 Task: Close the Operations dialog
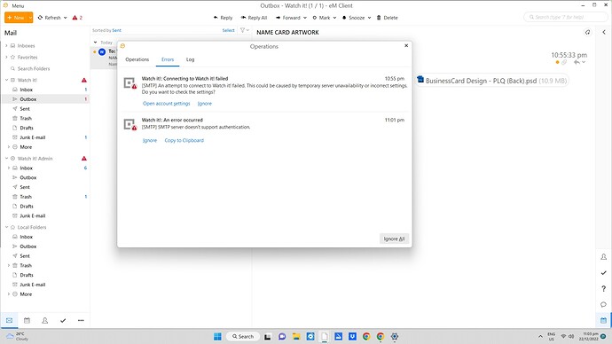pos(406,45)
